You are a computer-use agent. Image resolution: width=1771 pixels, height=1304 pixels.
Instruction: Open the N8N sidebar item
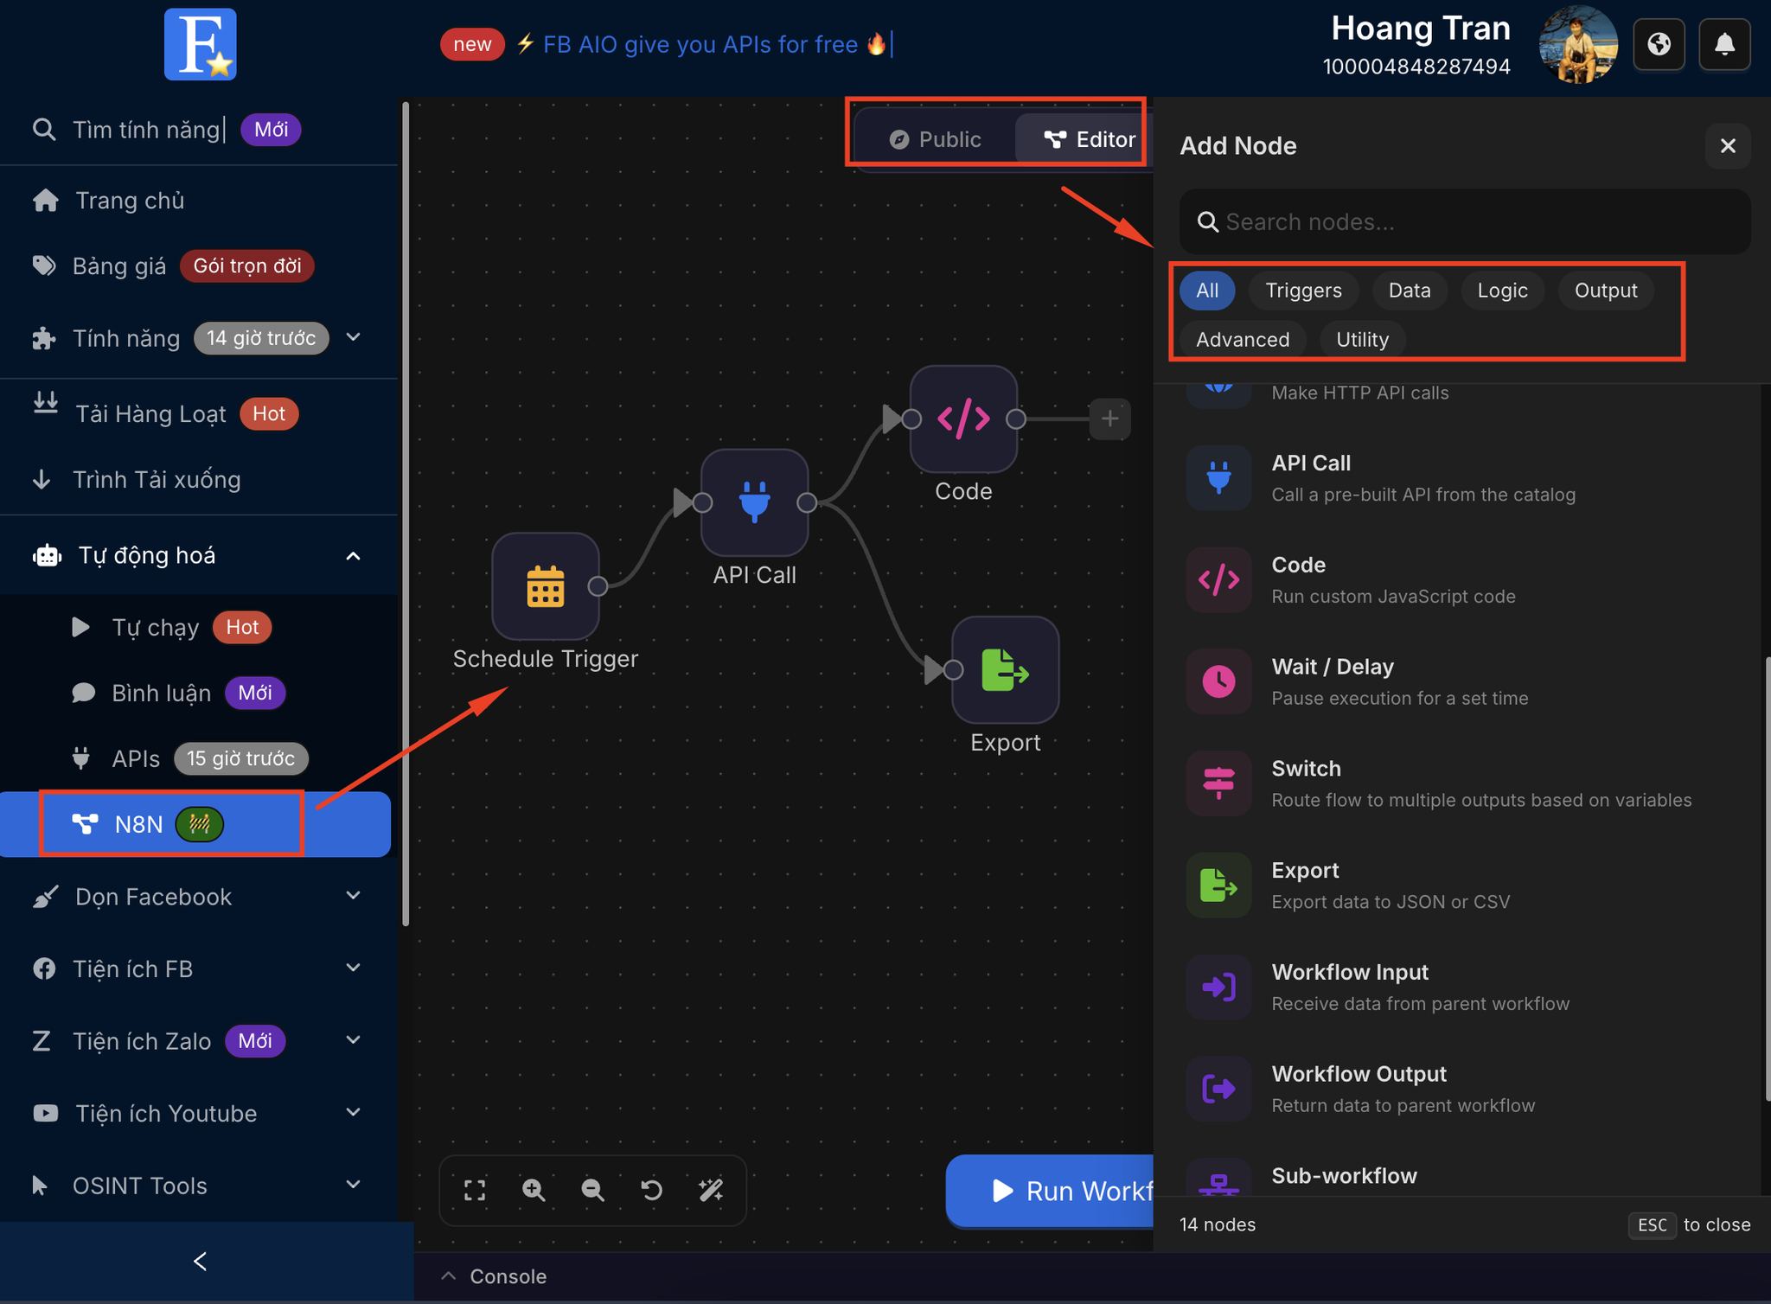[195, 824]
